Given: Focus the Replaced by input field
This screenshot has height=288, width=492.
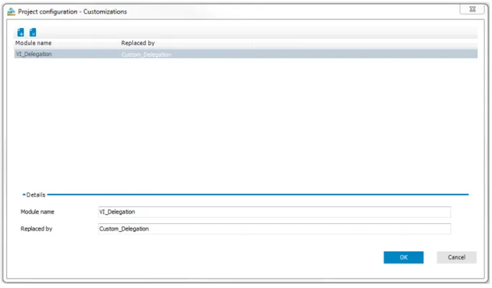Looking at the screenshot, I should tap(274, 229).
